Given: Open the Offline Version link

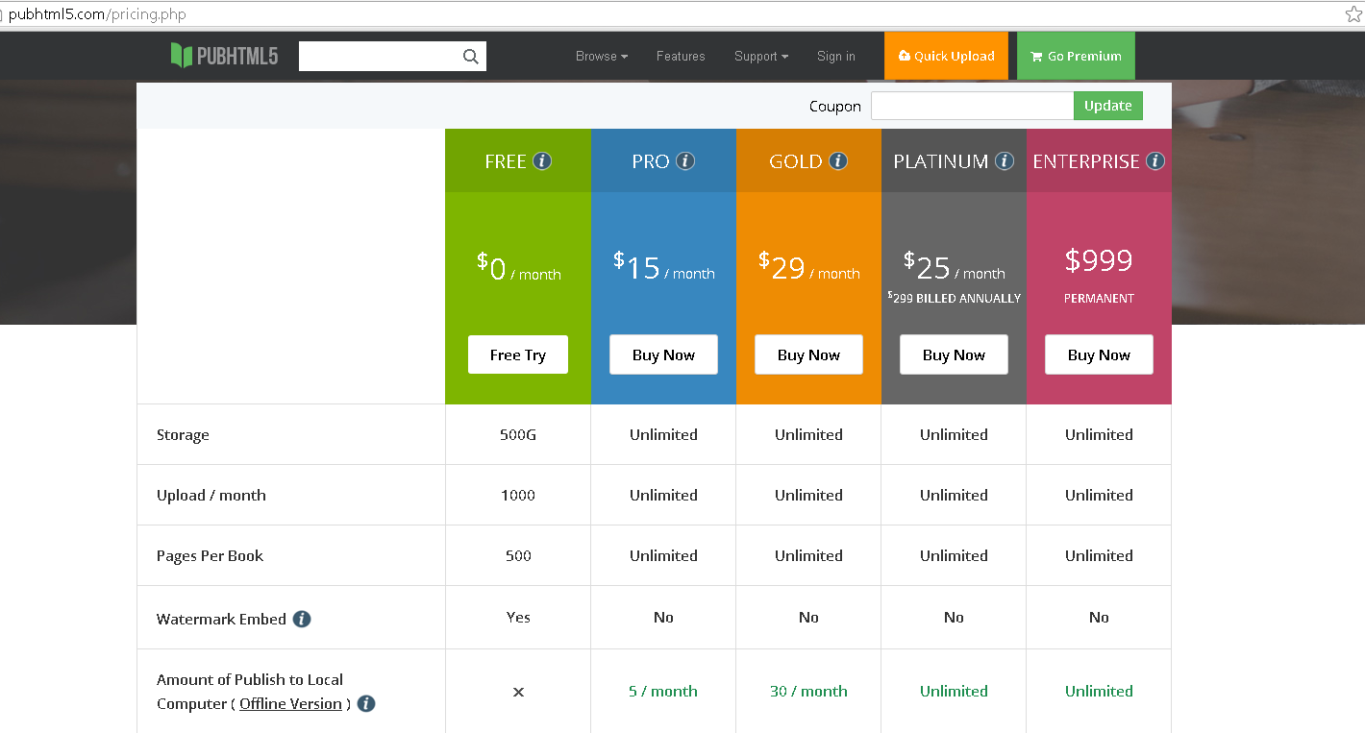Looking at the screenshot, I should point(290,704).
